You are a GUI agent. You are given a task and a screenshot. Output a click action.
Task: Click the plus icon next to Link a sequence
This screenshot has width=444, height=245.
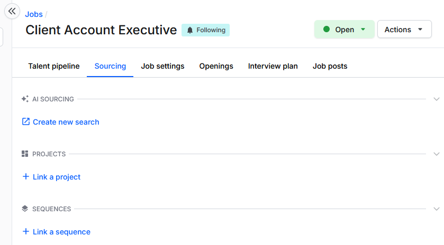(26, 231)
